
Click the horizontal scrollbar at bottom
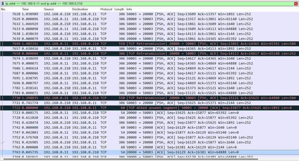click(131, 159)
